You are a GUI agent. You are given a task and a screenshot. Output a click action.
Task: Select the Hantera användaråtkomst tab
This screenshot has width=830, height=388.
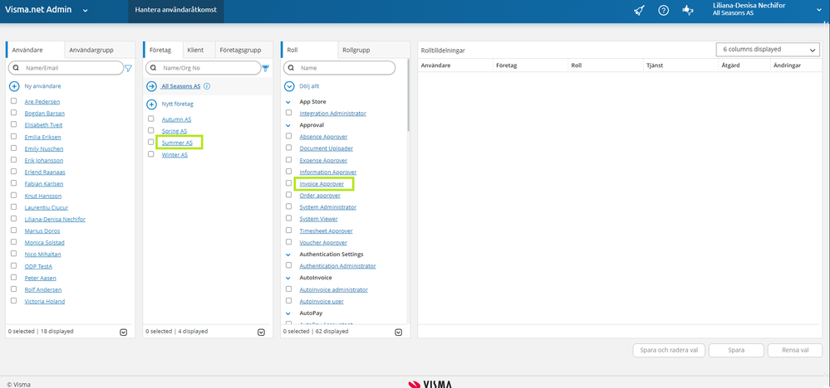(176, 11)
